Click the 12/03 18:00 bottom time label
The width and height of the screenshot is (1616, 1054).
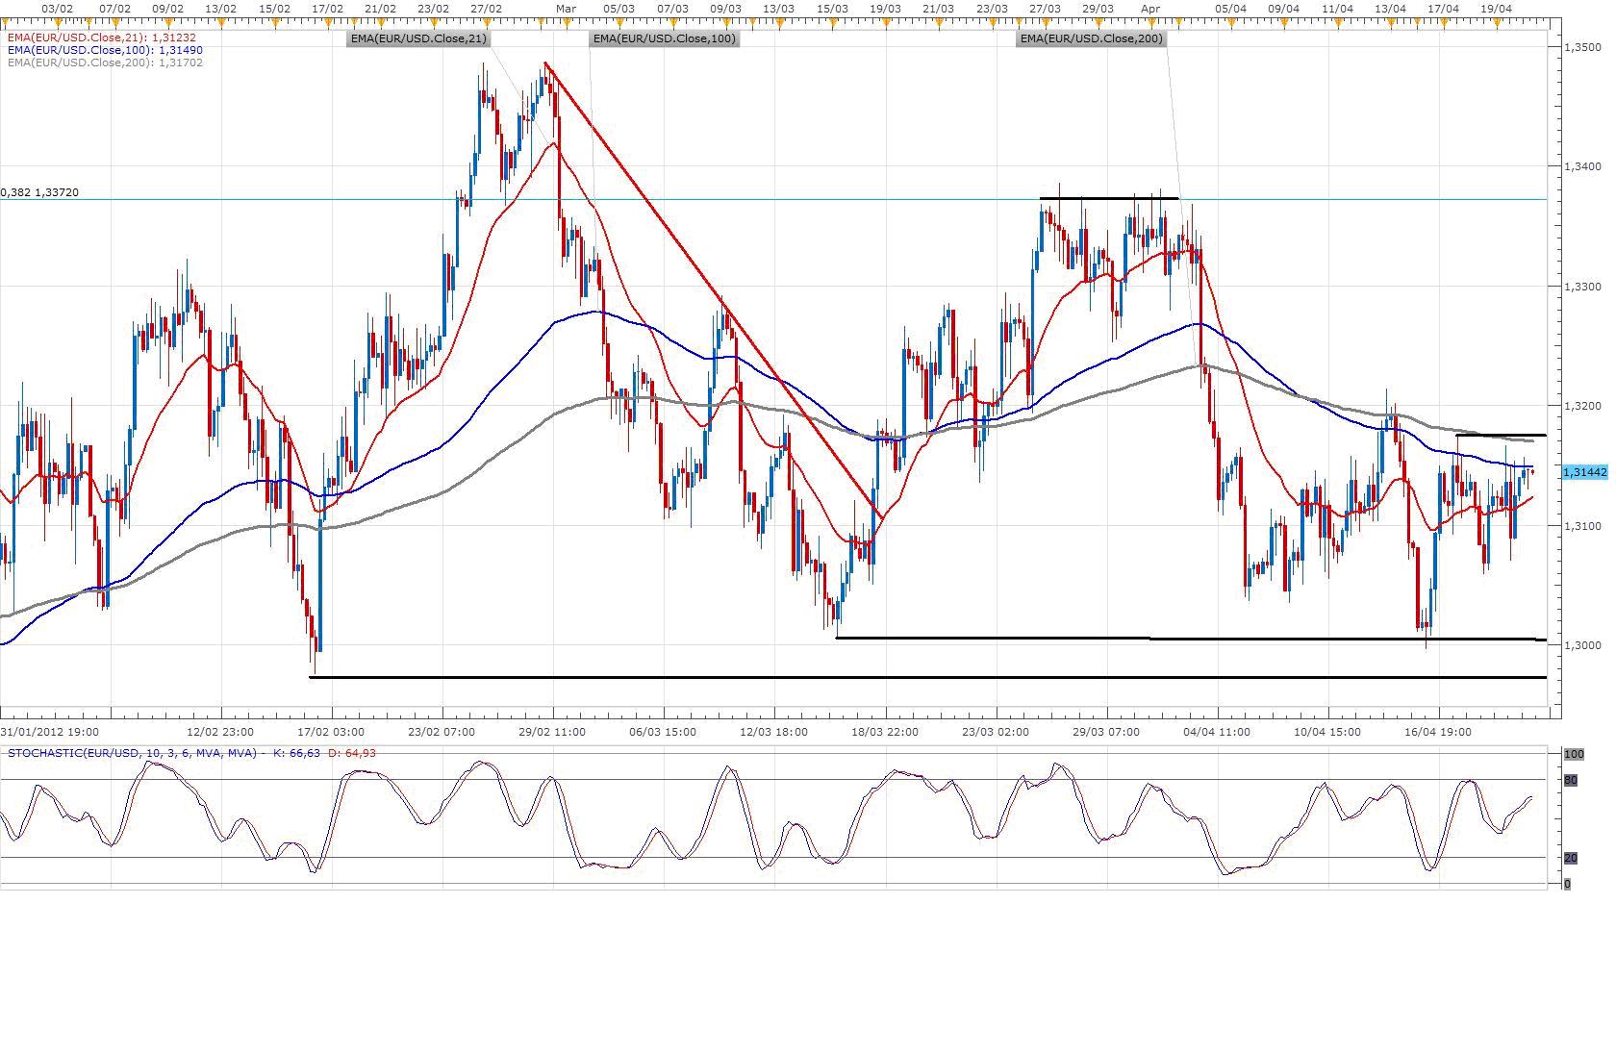click(x=773, y=732)
